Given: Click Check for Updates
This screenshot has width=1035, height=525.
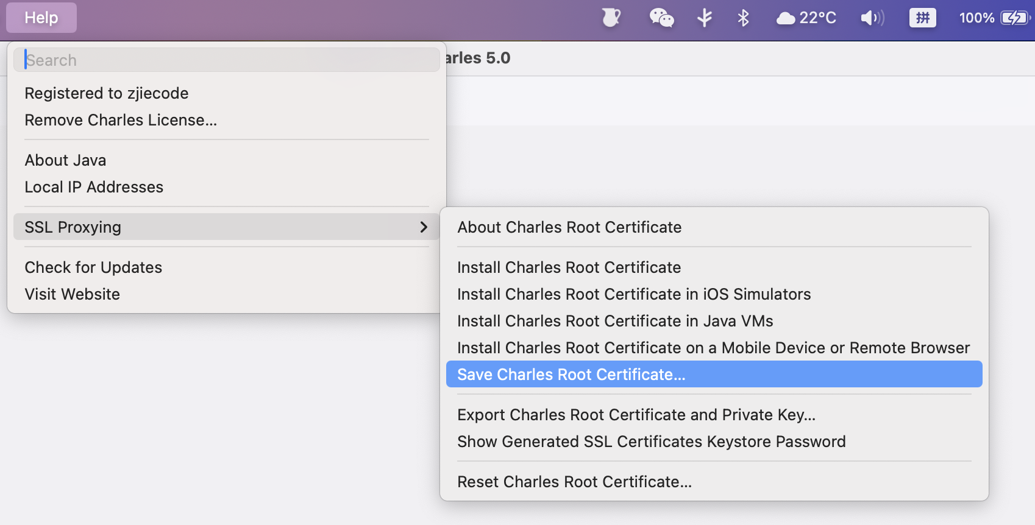Looking at the screenshot, I should coord(93,267).
